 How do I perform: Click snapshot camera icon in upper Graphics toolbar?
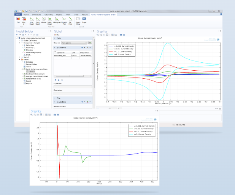click(121, 35)
